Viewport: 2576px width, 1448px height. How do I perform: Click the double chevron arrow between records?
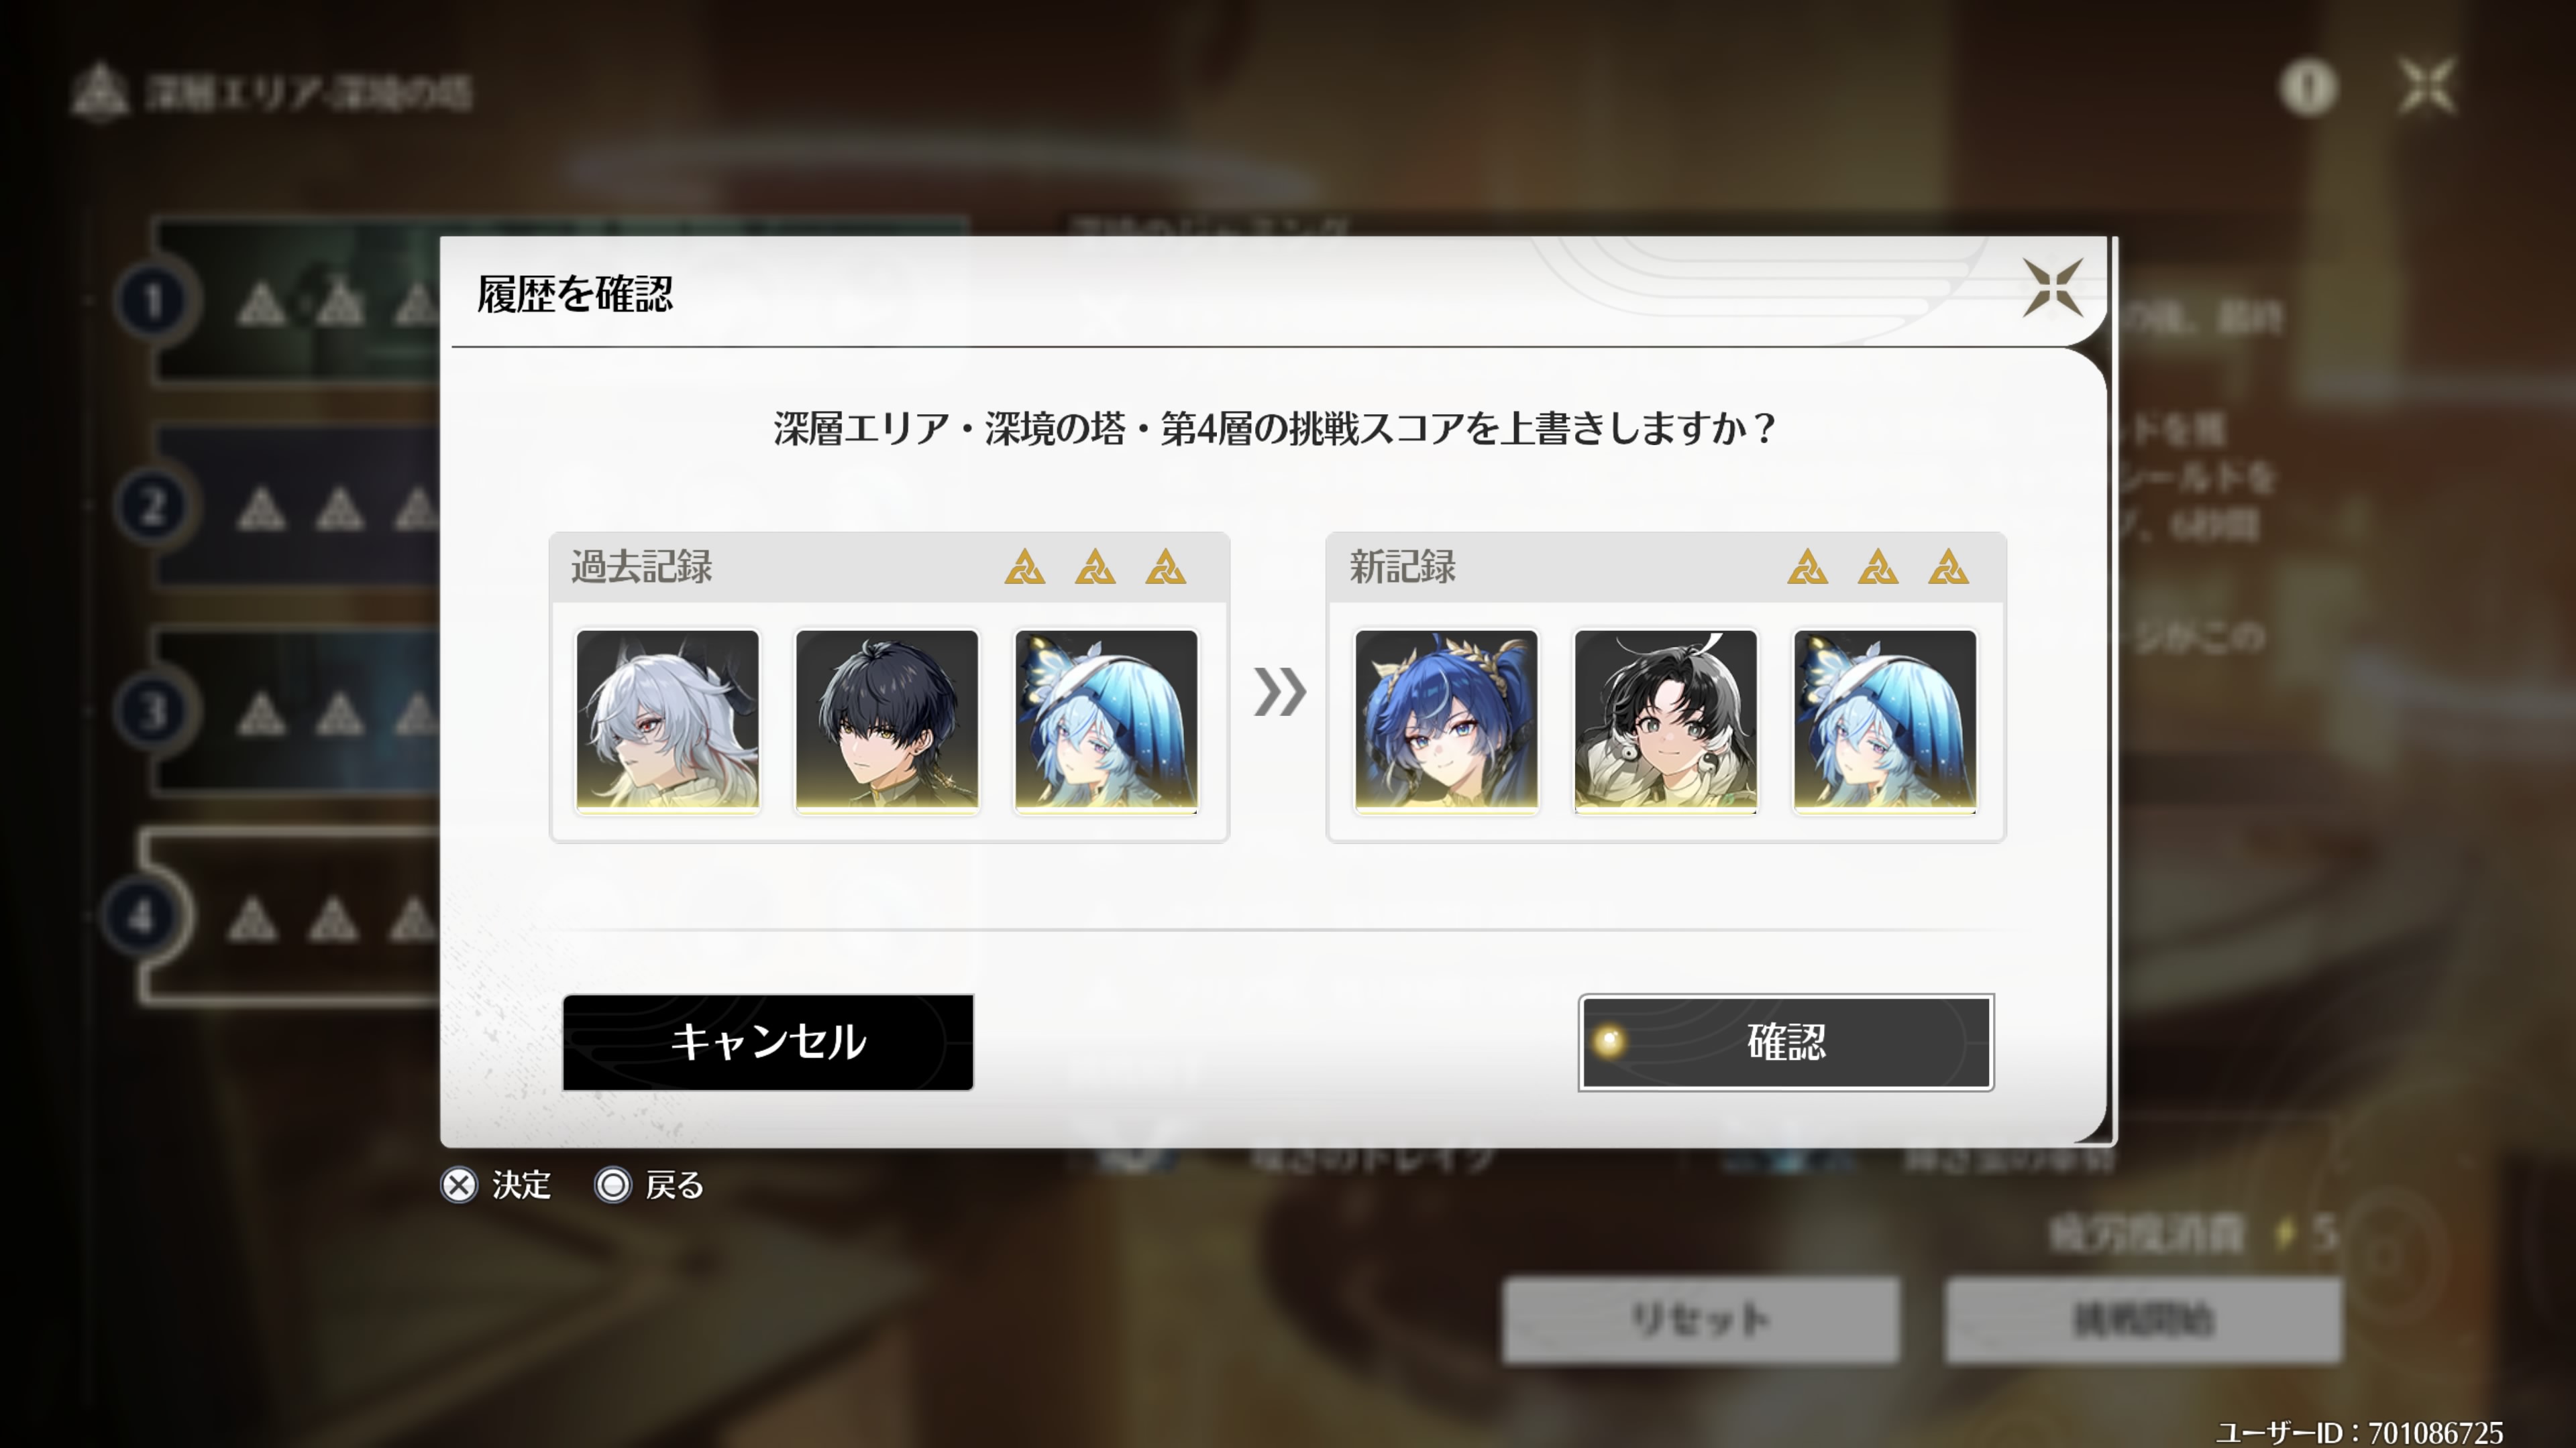click(x=1279, y=692)
